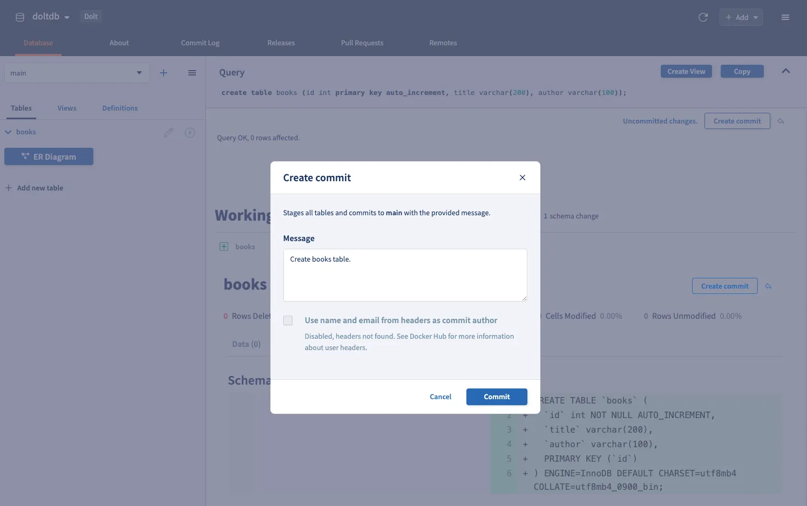Click the plus icon to create a branch
807x506 pixels.
(x=164, y=72)
